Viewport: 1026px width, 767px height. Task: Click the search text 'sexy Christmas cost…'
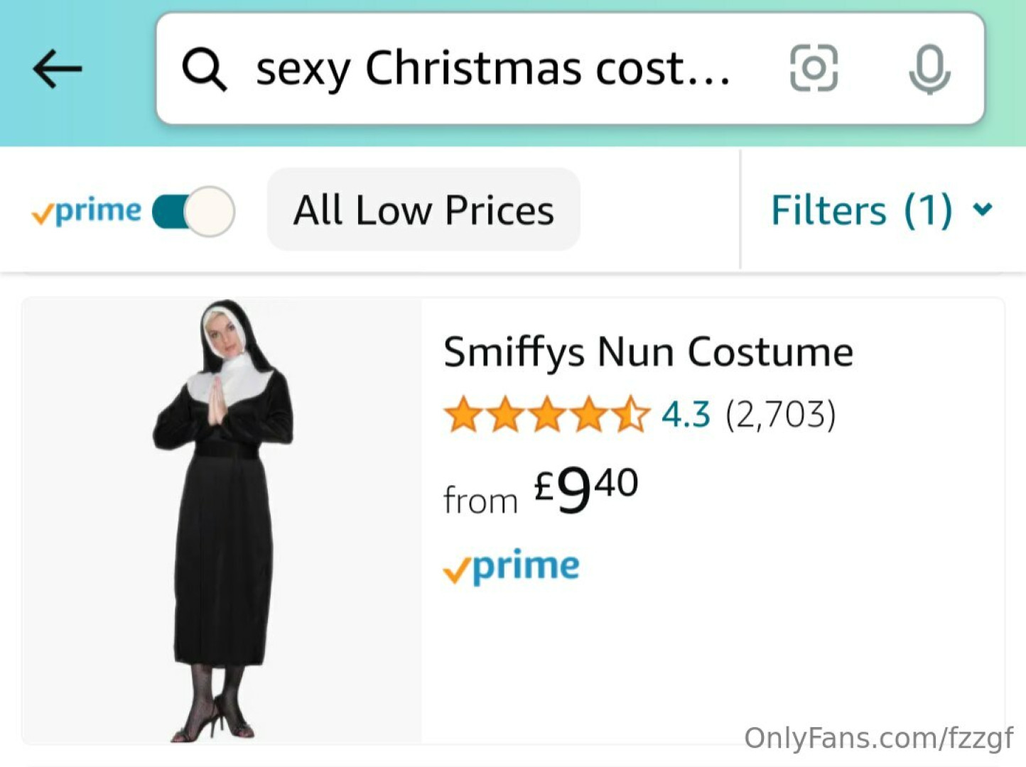(x=492, y=69)
